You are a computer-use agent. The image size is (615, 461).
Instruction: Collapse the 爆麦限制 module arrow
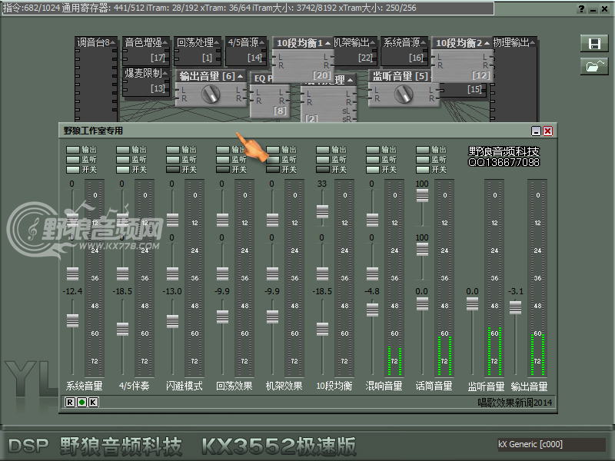165,73
